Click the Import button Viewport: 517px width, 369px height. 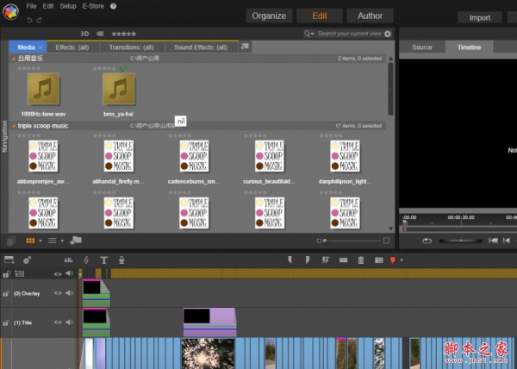click(480, 17)
